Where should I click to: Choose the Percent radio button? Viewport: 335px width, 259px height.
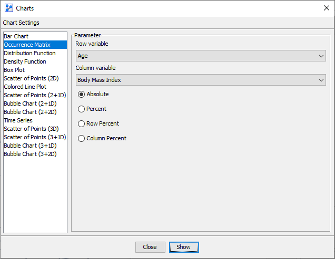pos(81,109)
